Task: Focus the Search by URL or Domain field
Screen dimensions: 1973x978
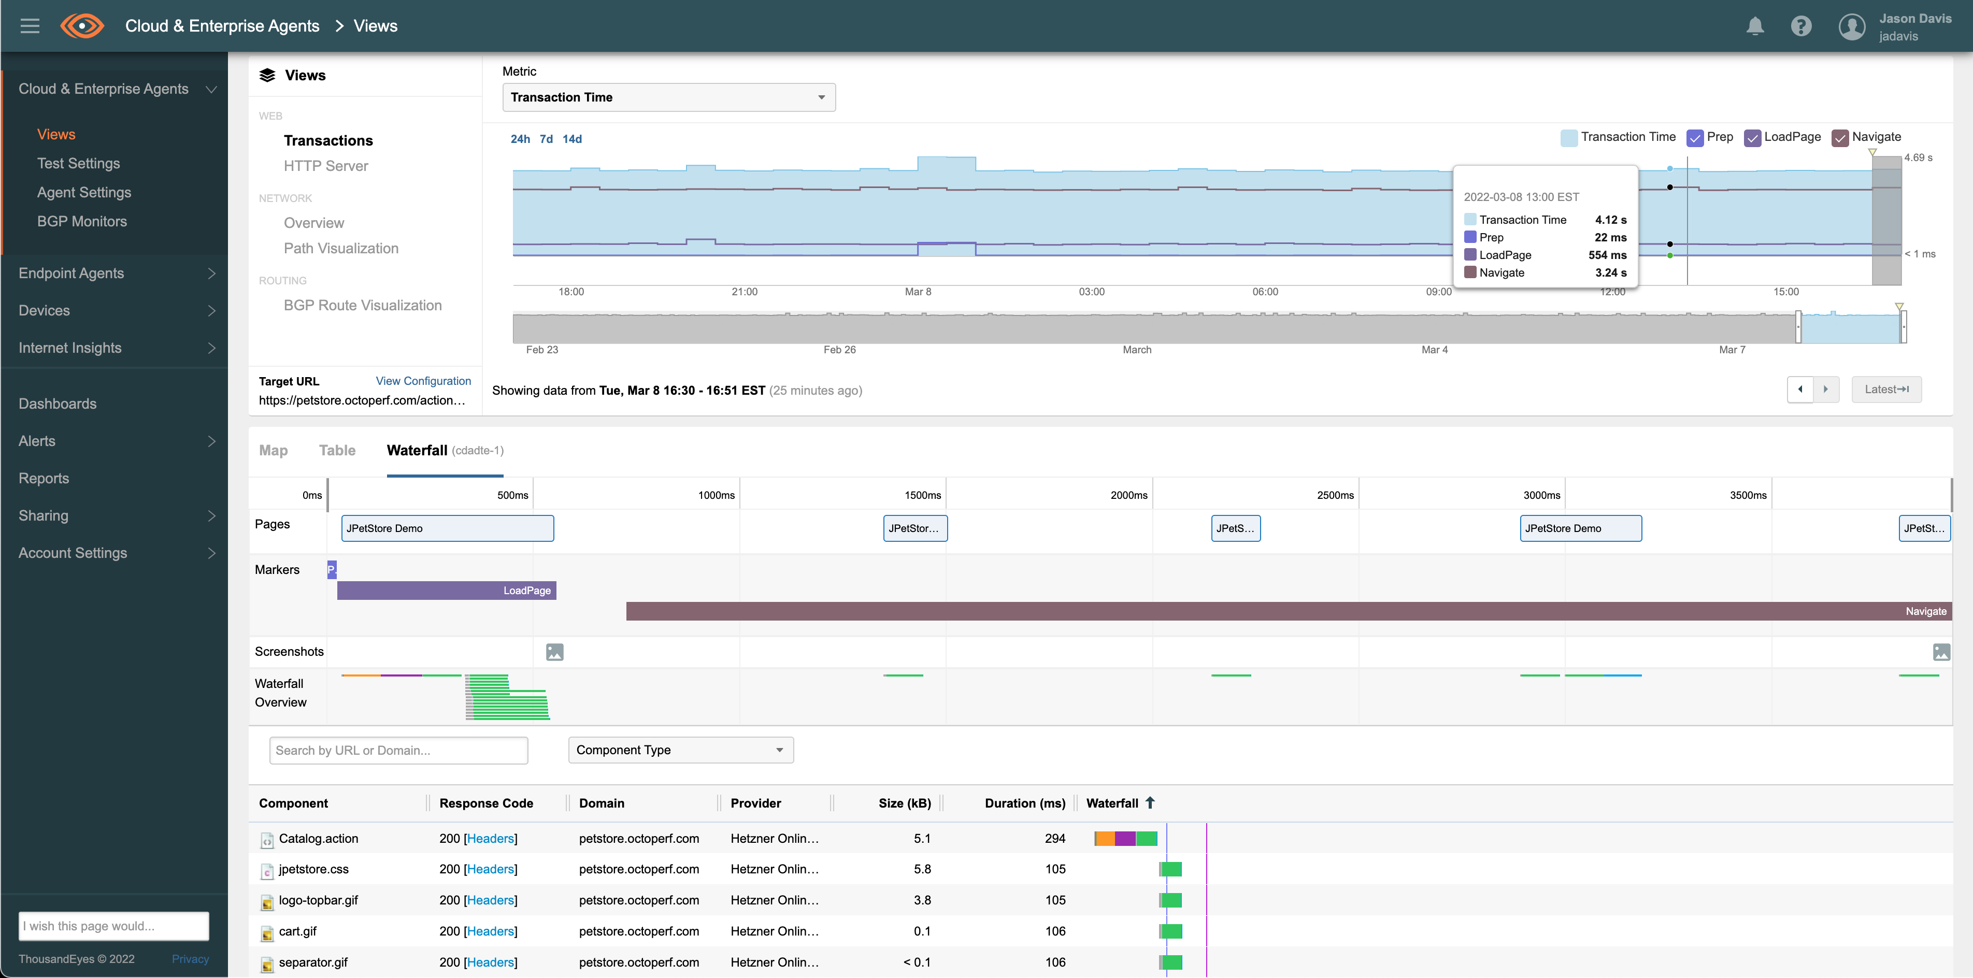Action: click(x=398, y=750)
